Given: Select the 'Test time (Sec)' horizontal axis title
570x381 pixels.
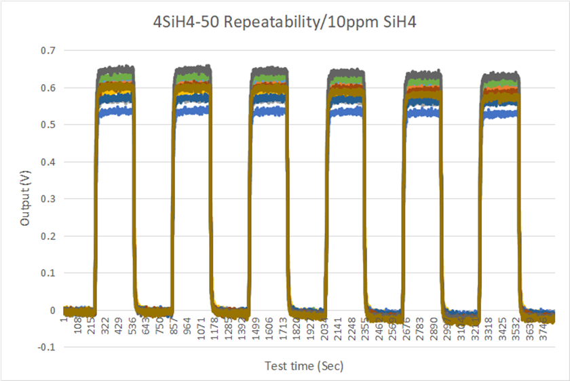Looking at the screenshot, I should click(x=303, y=366).
